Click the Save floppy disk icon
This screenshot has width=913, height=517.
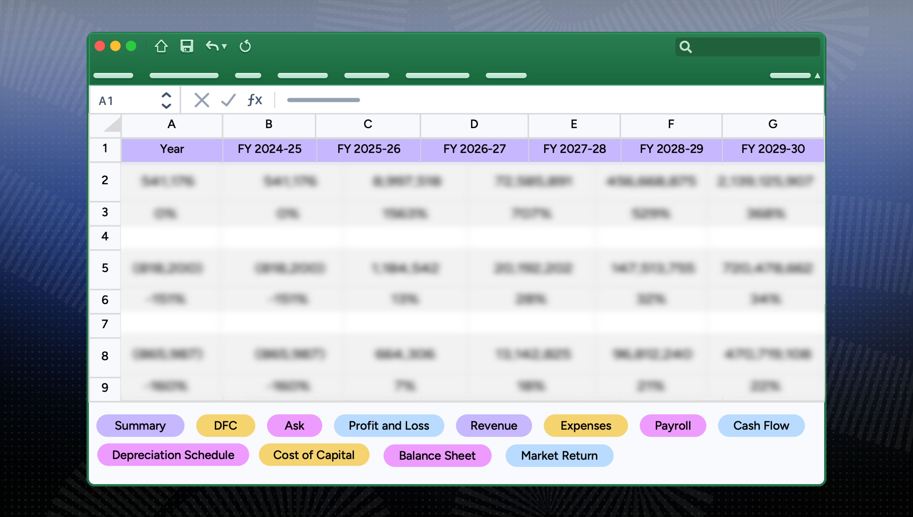click(x=187, y=46)
